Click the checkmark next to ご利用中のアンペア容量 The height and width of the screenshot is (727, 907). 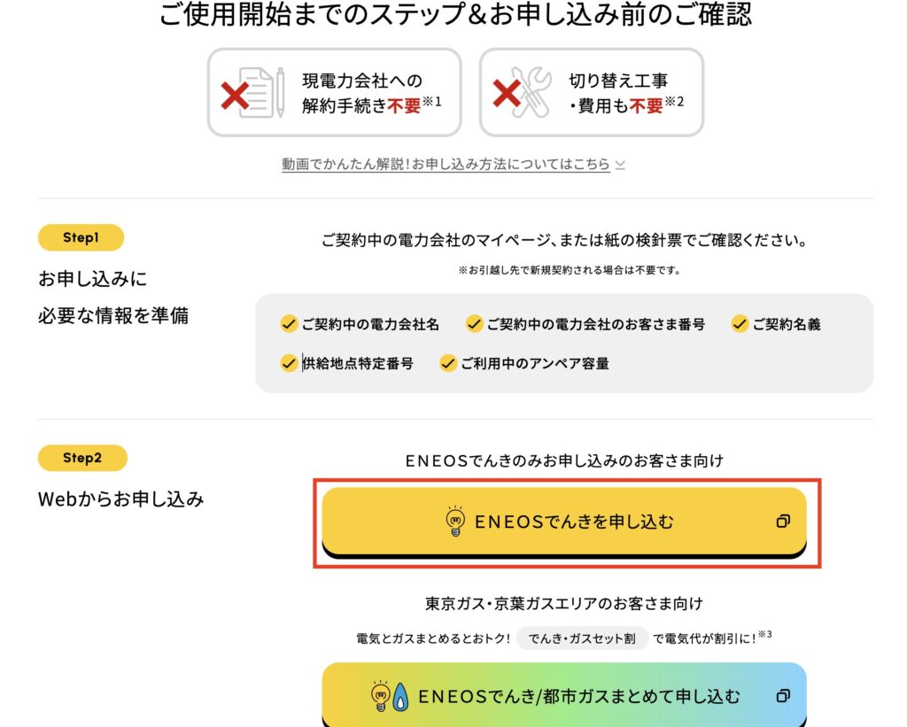pos(447,363)
